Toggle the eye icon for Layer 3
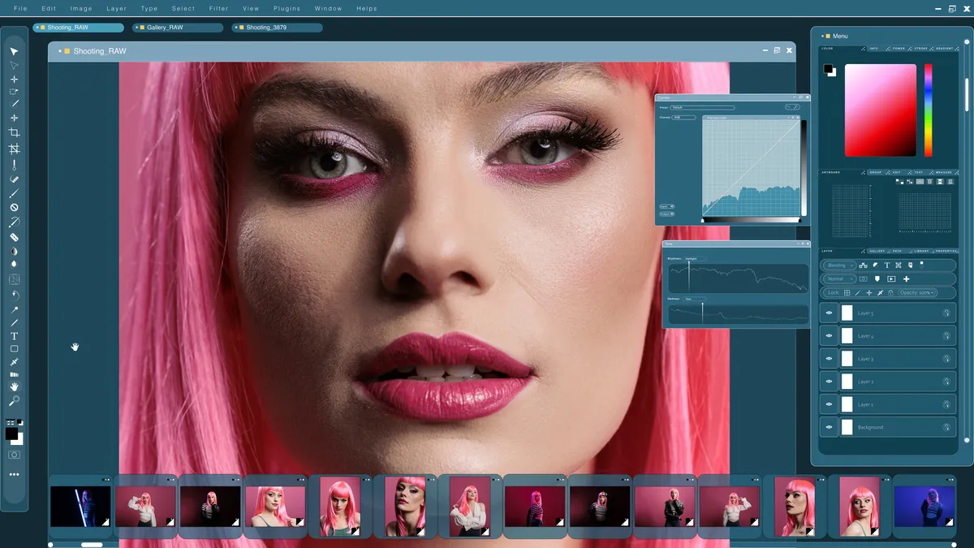Viewport: 974px width, 548px height. coord(829,358)
